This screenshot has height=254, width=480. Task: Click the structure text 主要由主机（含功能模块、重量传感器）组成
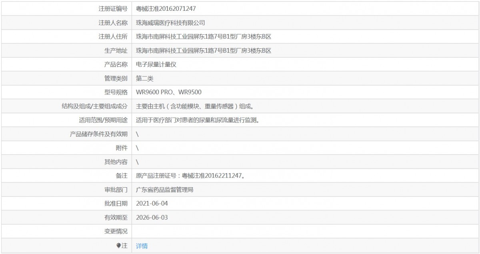[x=196, y=106]
